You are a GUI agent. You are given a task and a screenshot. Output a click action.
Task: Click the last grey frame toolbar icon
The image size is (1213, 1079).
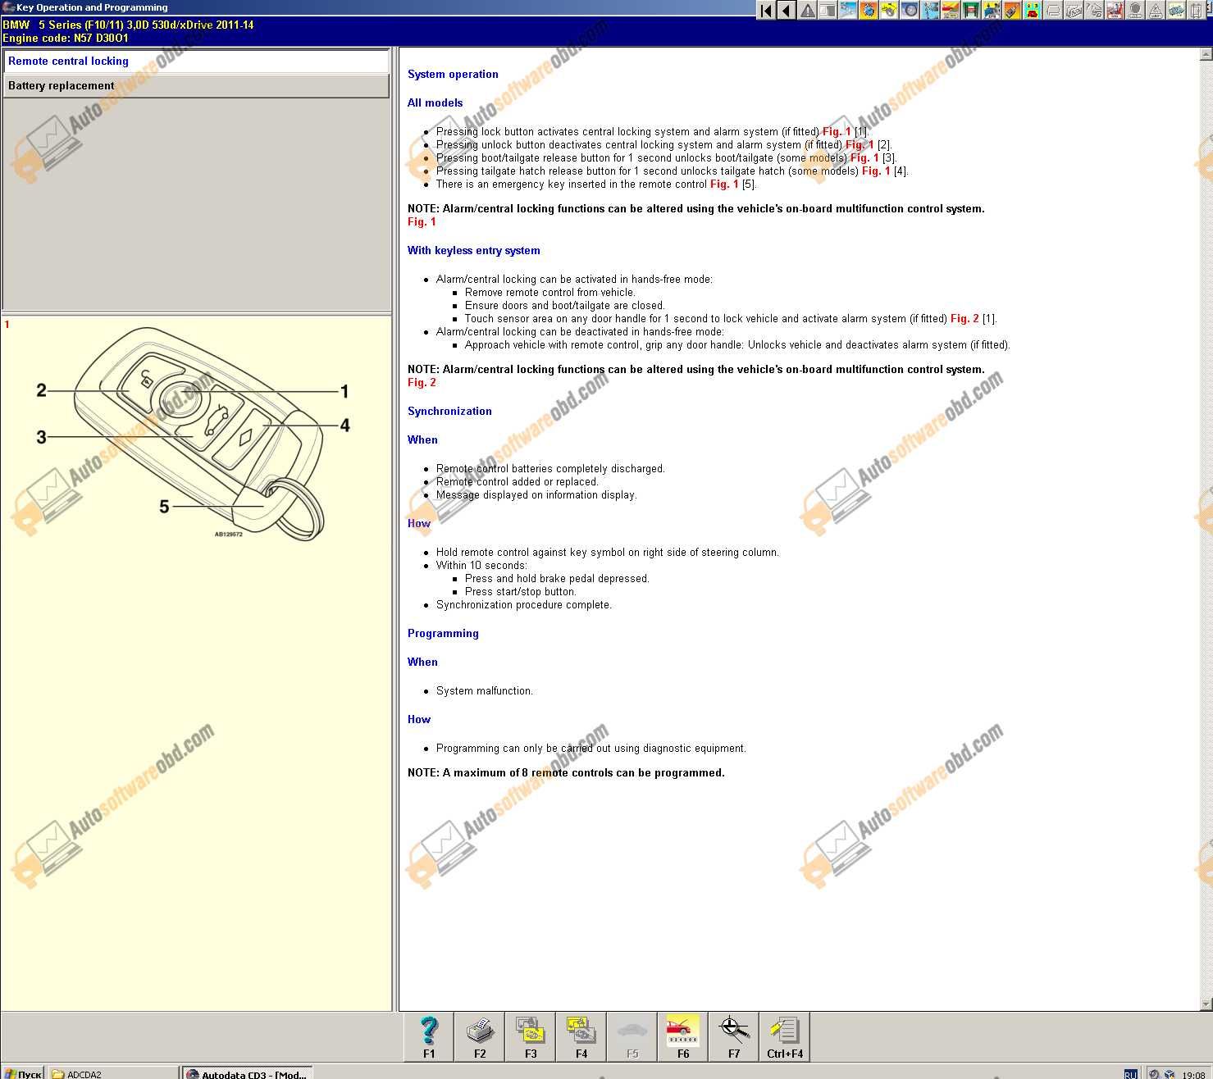pyautogui.click(x=1196, y=10)
